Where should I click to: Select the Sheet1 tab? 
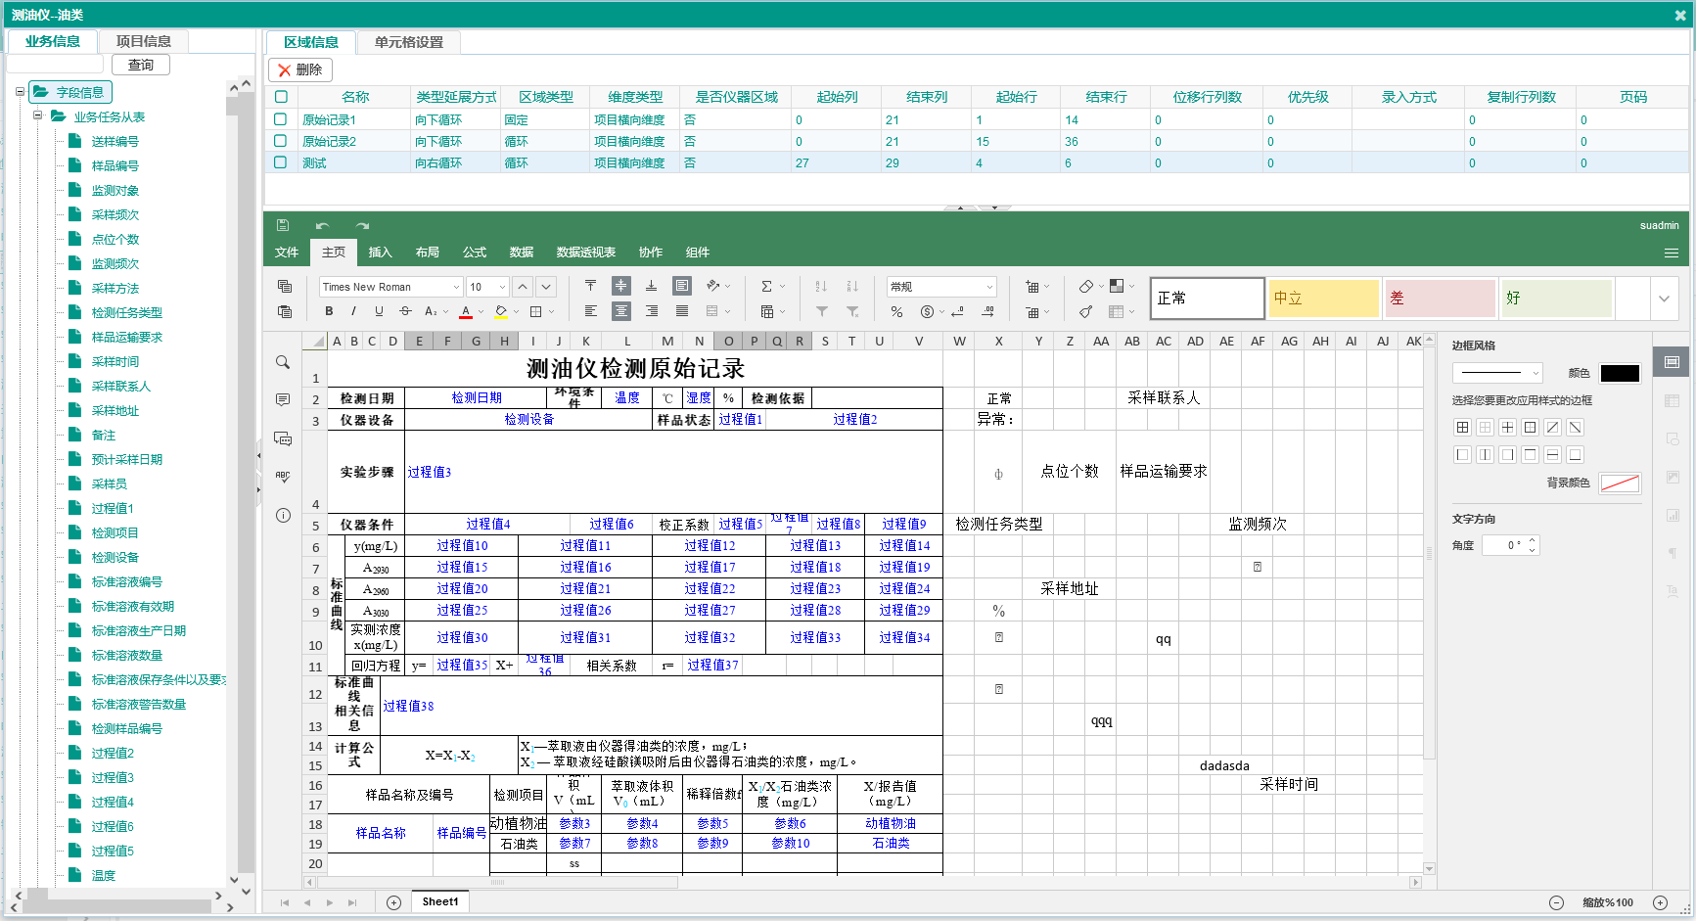[x=440, y=901]
